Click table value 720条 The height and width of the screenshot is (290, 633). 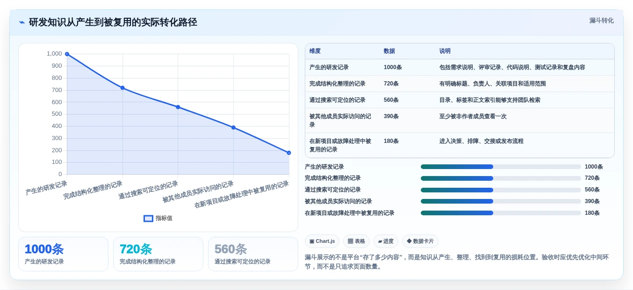point(391,84)
